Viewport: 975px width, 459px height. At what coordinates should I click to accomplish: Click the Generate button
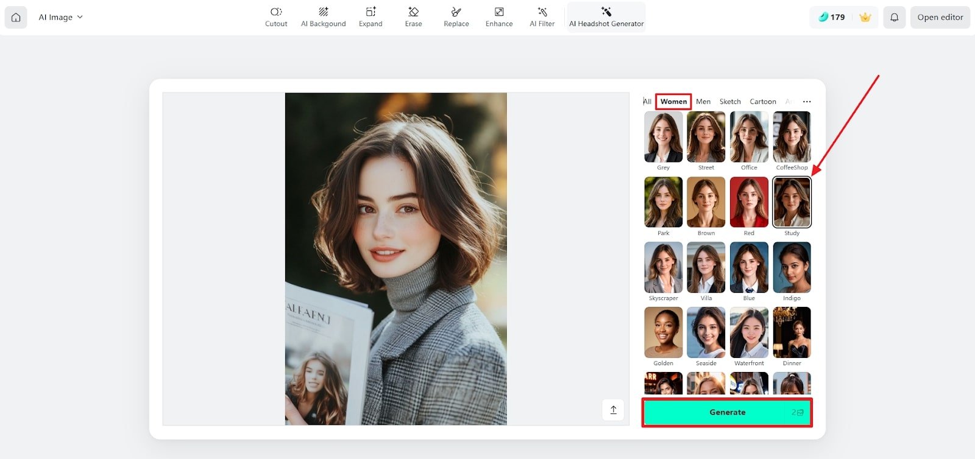pos(727,412)
